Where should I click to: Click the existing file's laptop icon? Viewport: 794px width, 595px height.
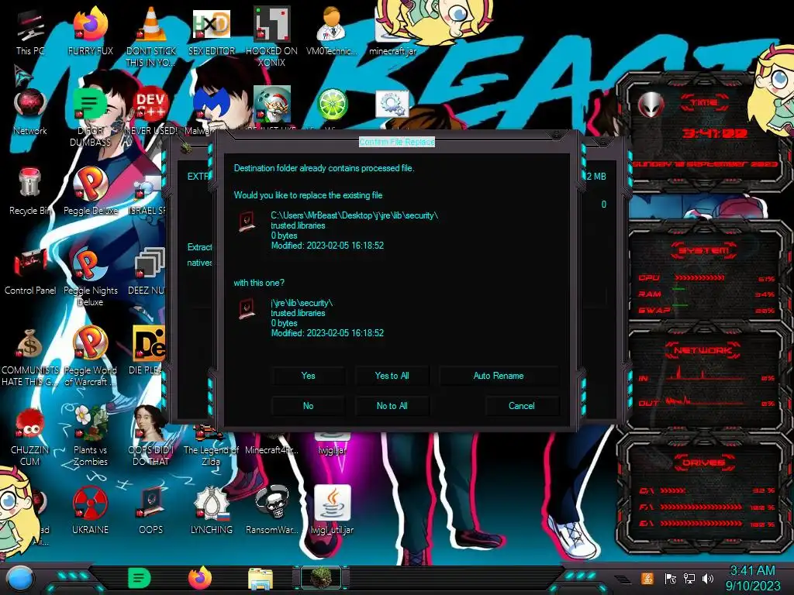click(247, 222)
